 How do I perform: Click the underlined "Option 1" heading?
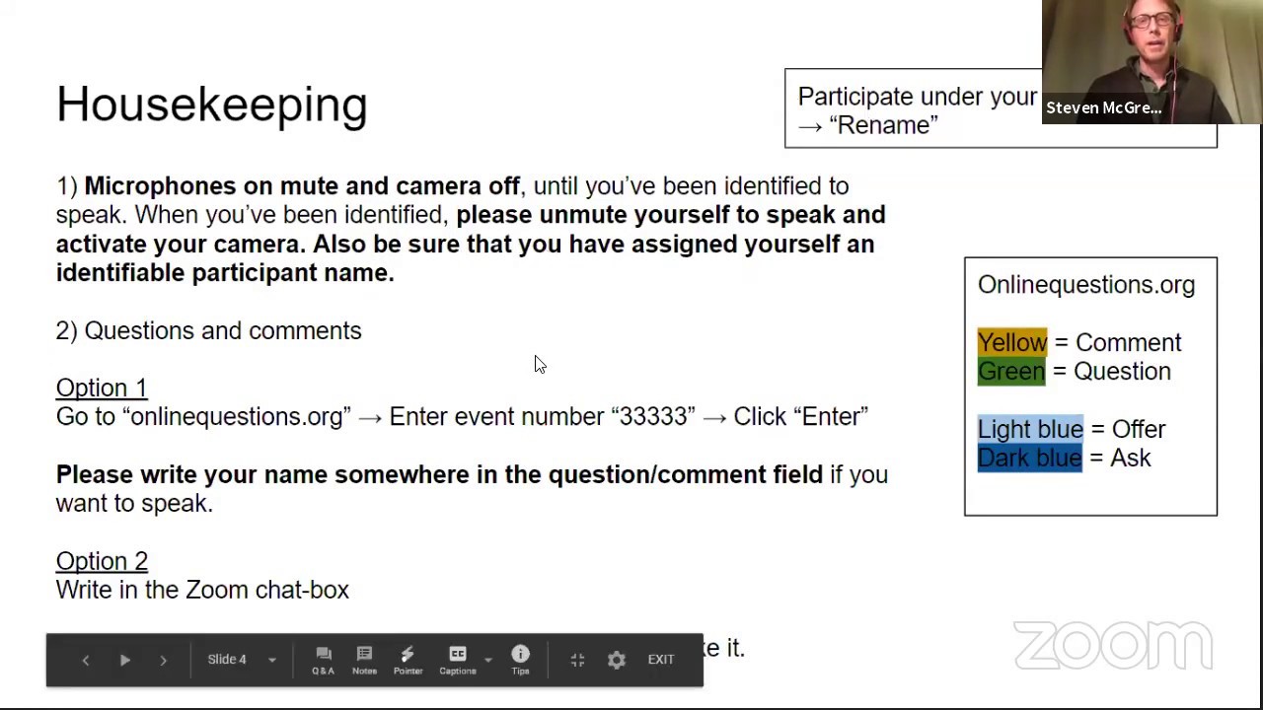click(101, 388)
